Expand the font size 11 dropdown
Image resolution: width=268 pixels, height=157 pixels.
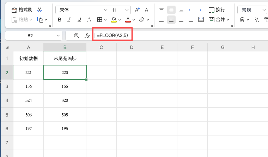127,10
